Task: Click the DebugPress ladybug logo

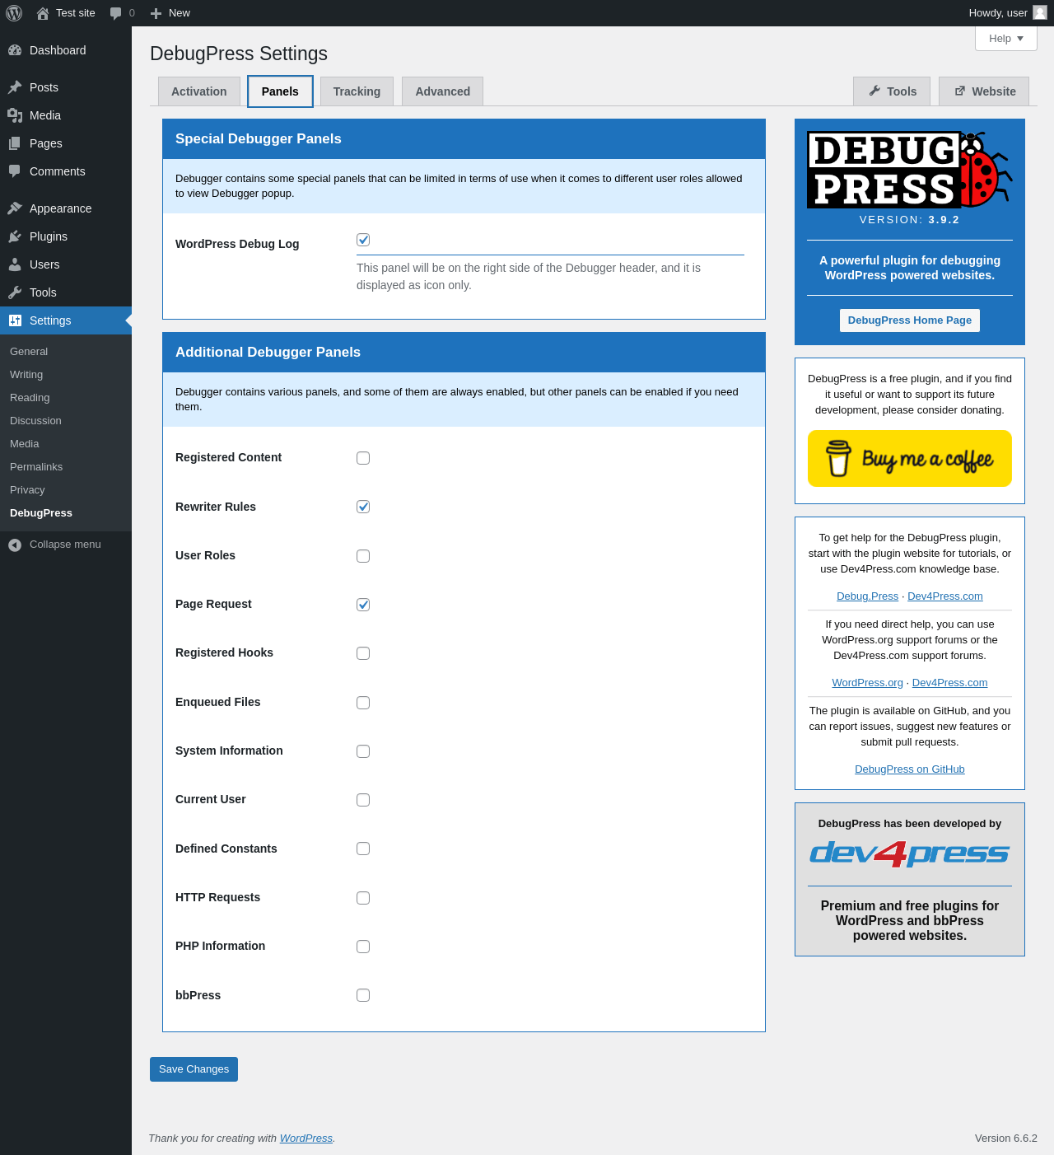Action: pyautogui.click(x=910, y=170)
